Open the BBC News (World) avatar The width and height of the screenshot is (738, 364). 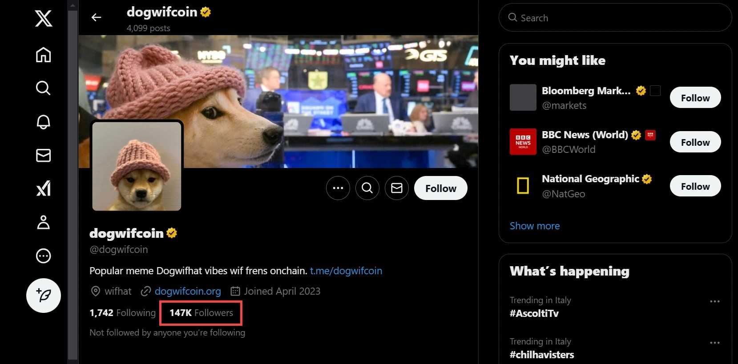523,142
